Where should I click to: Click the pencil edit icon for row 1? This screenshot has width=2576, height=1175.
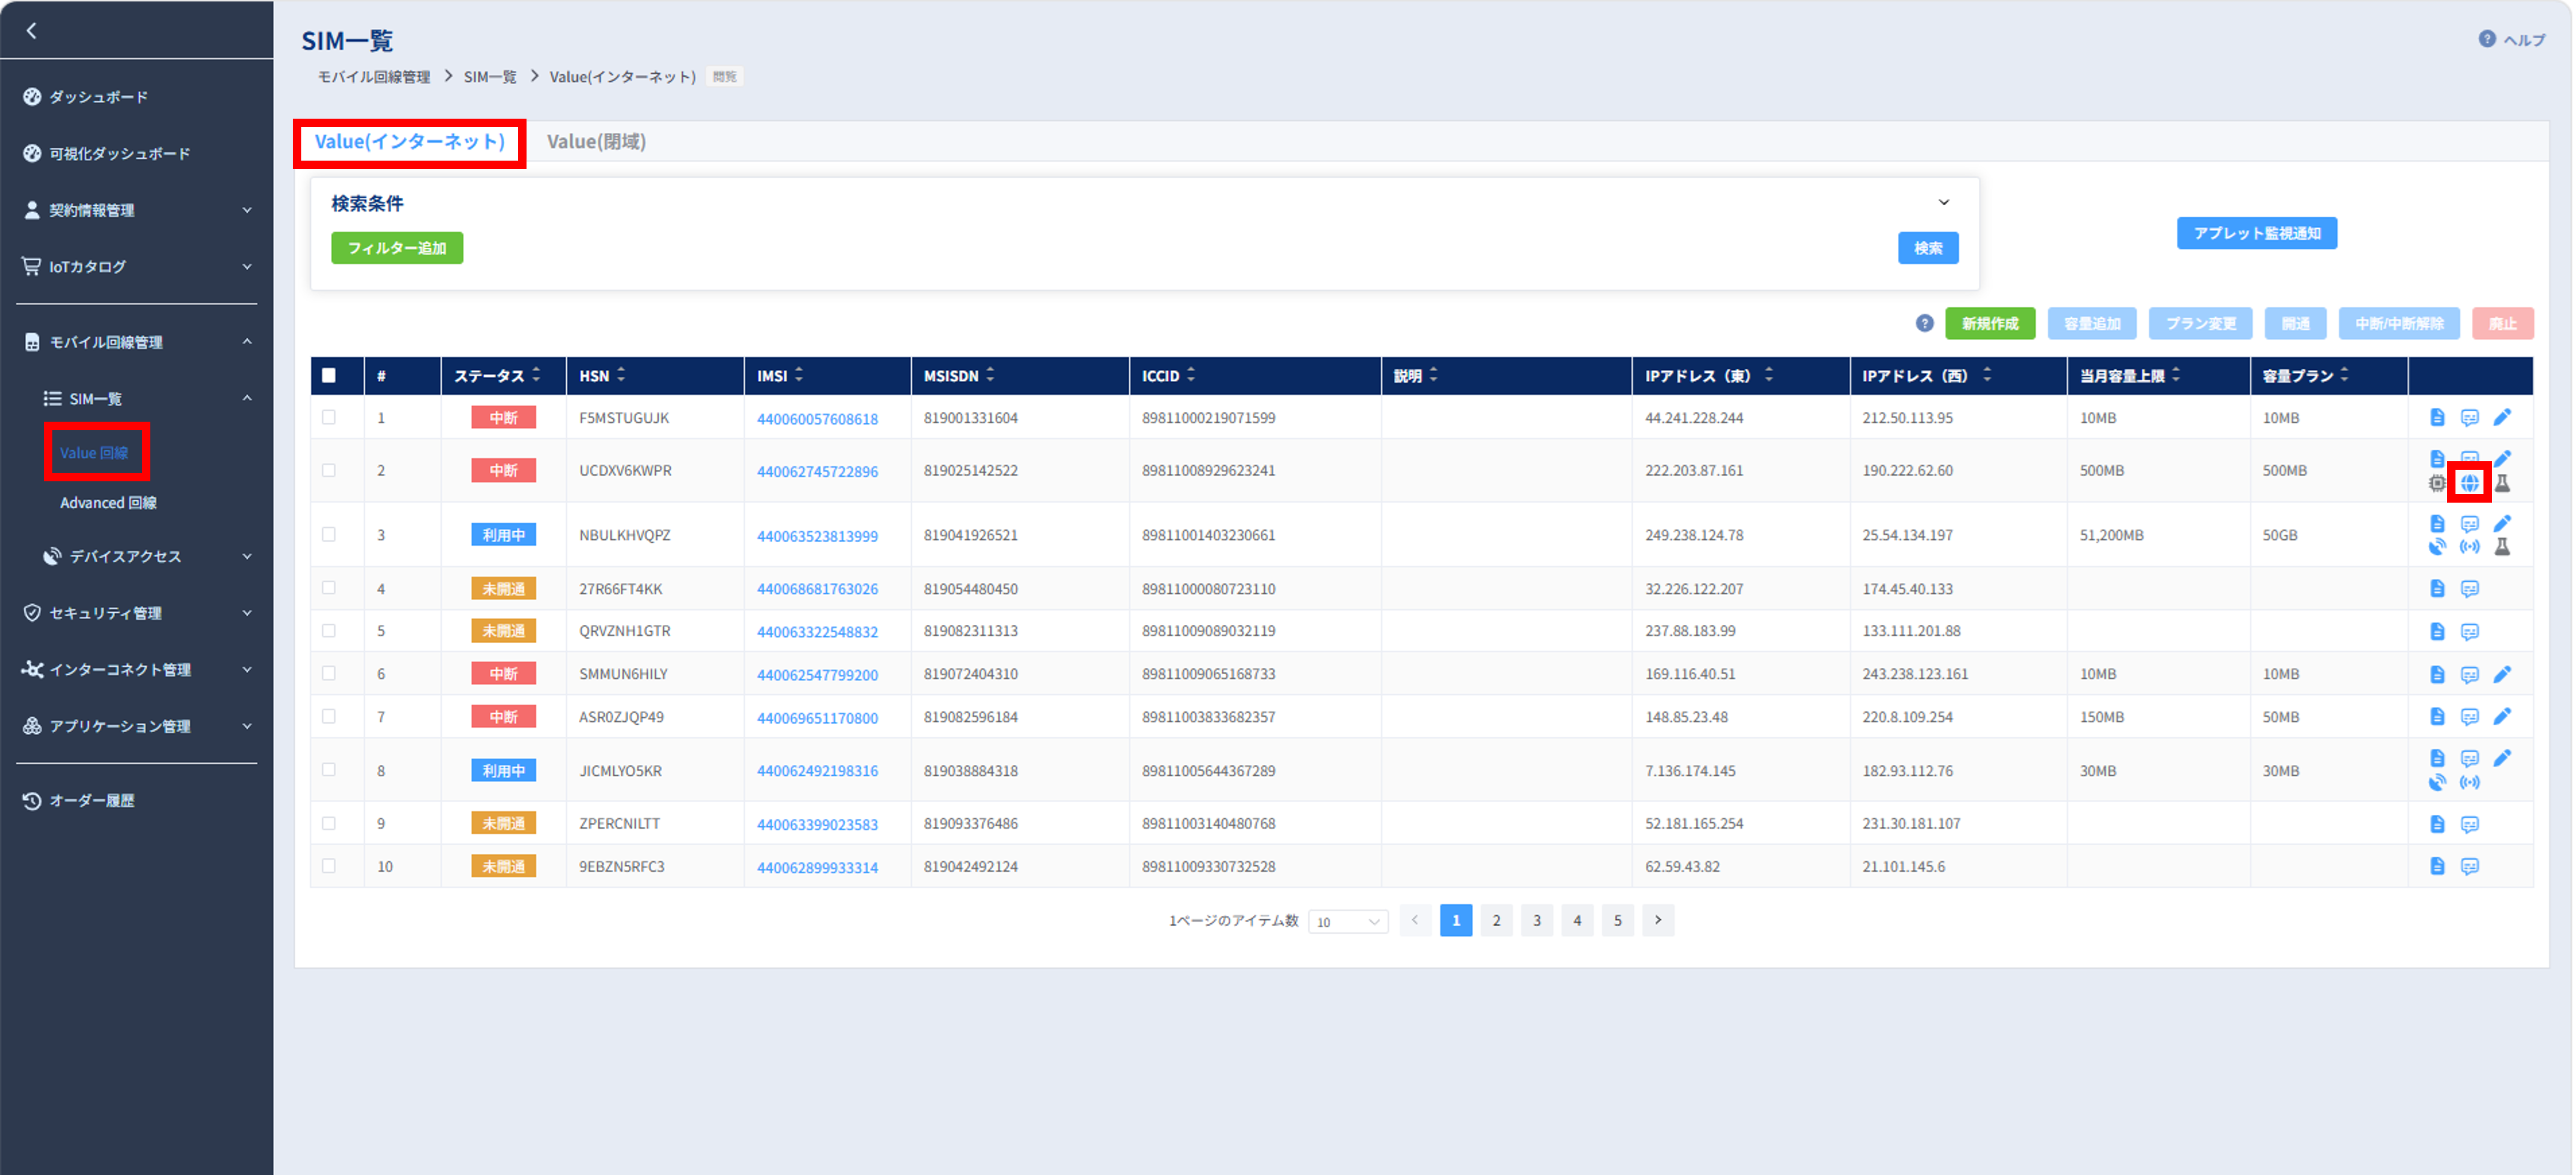pos(2502,417)
